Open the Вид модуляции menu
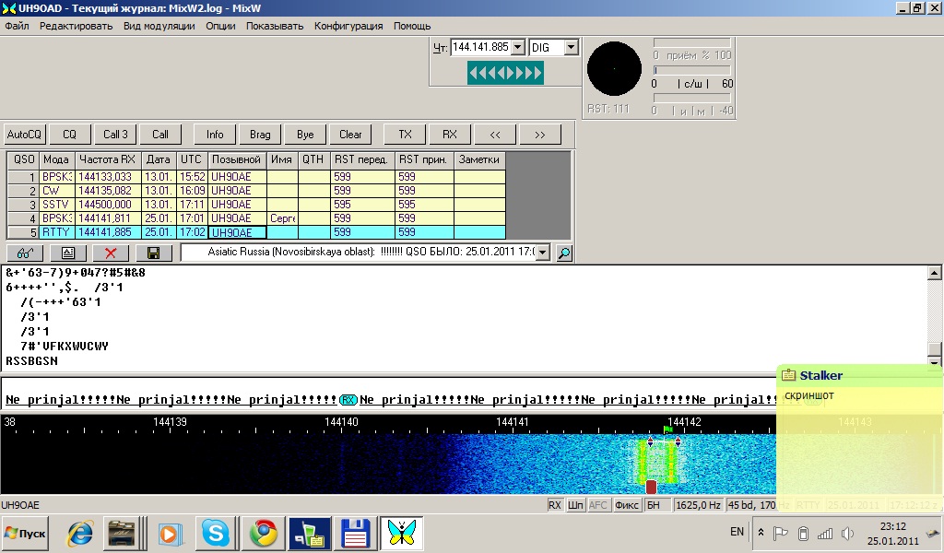 pyautogui.click(x=159, y=26)
